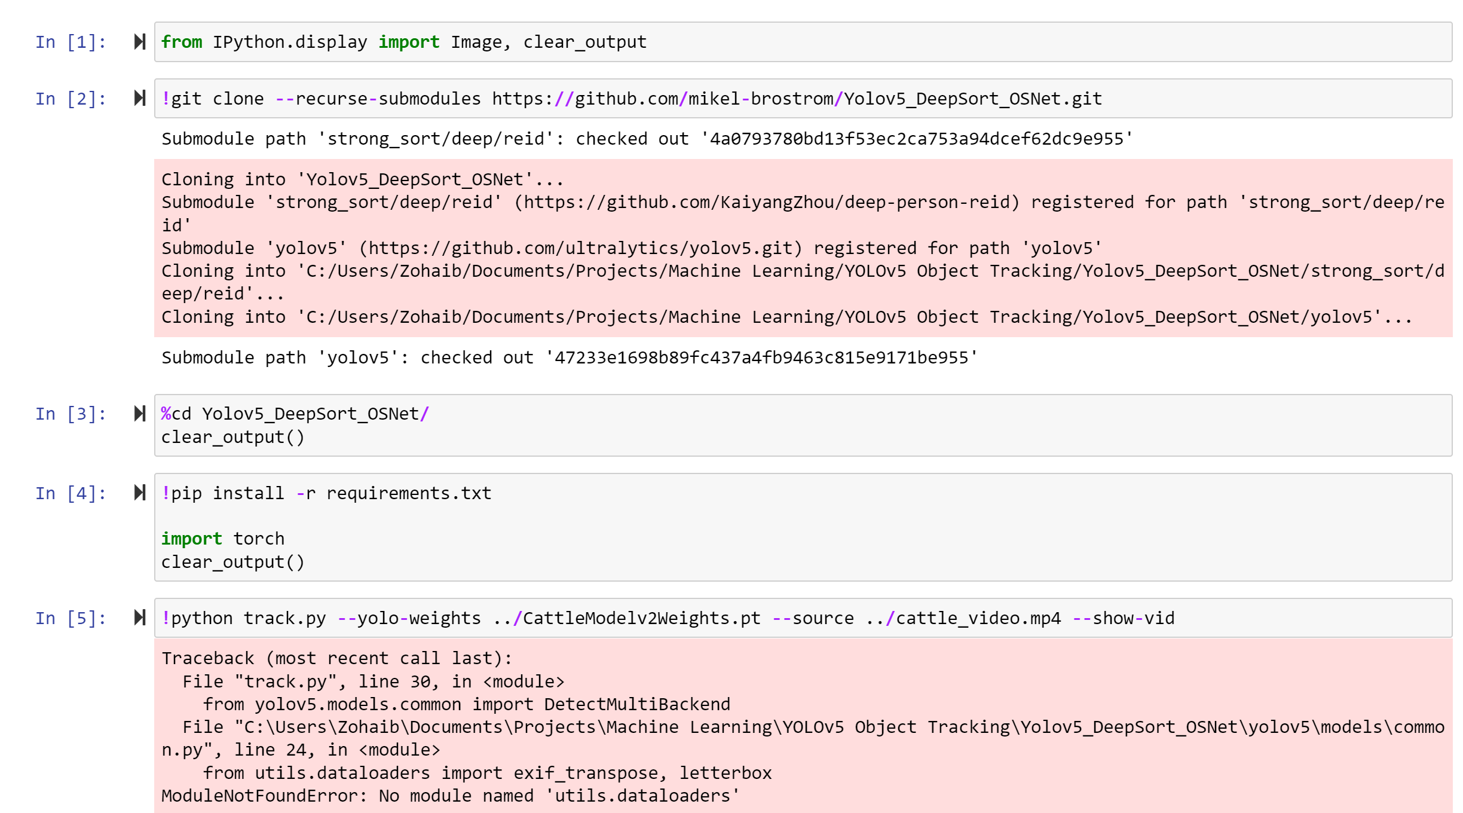Viewport: 1463px width, 813px height.
Task: Select the In [4] prompt label
Action: pyautogui.click(x=71, y=493)
